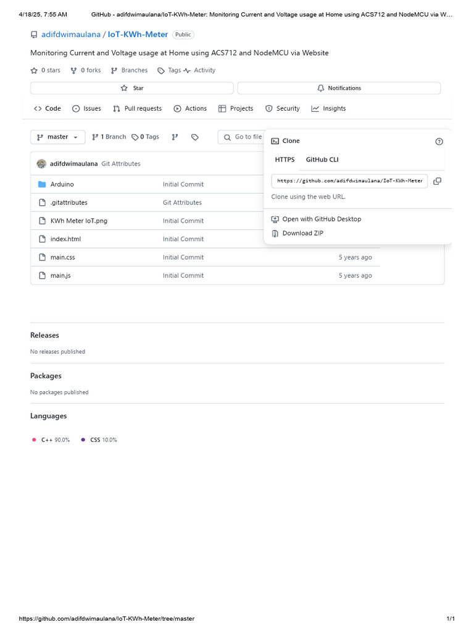This screenshot has width=474, height=633.
Task: Click the clone URL text field
Action: click(x=349, y=181)
